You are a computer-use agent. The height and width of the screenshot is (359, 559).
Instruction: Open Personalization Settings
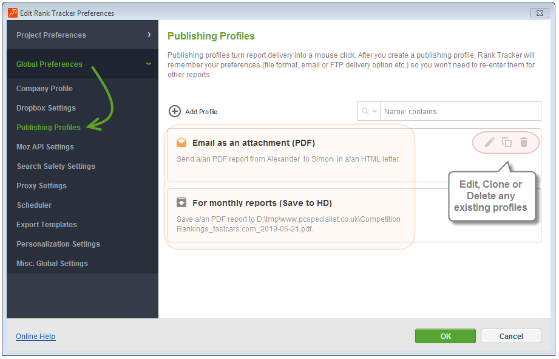(58, 244)
